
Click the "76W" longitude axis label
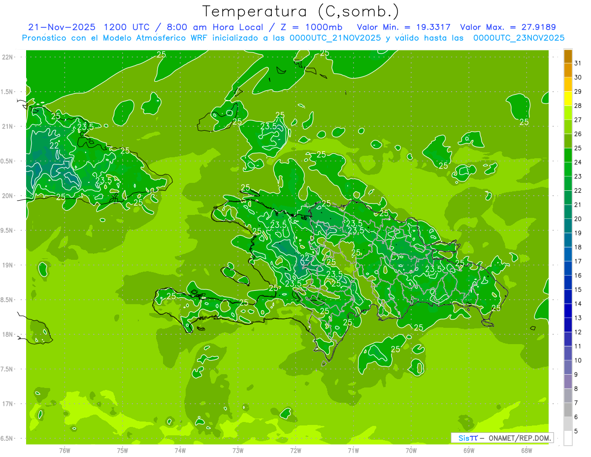[x=65, y=451]
